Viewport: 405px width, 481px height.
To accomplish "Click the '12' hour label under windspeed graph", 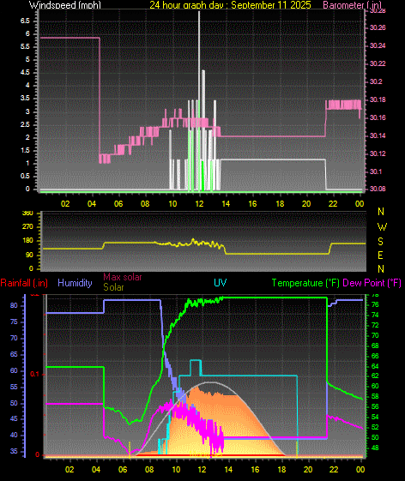I will [x=199, y=204].
